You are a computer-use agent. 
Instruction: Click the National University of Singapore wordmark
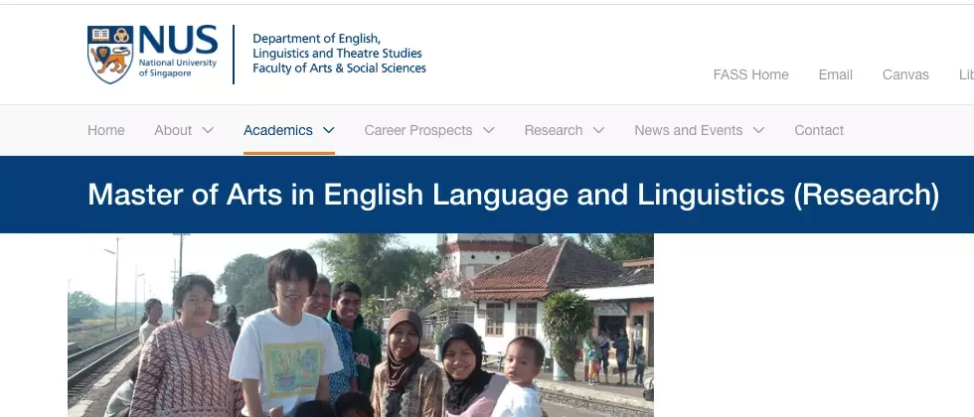tap(178, 50)
